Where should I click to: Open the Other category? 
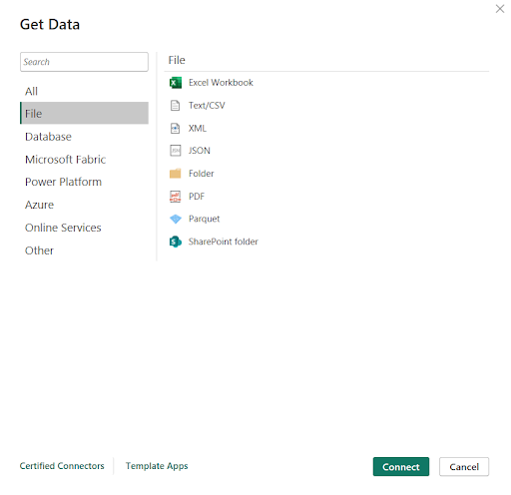[84, 250]
